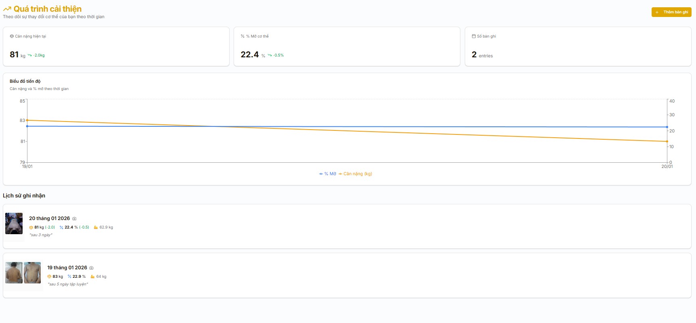The width and height of the screenshot is (696, 323).
Task: Click the percent icon next to 'Mỡ cơ thể'
Action: (242, 36)
